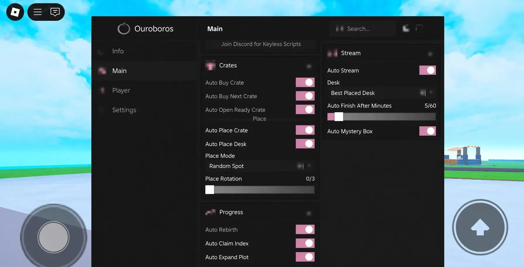
Task: Toggle Auto Open Ready Crate
Action: (x=305, y=109)
